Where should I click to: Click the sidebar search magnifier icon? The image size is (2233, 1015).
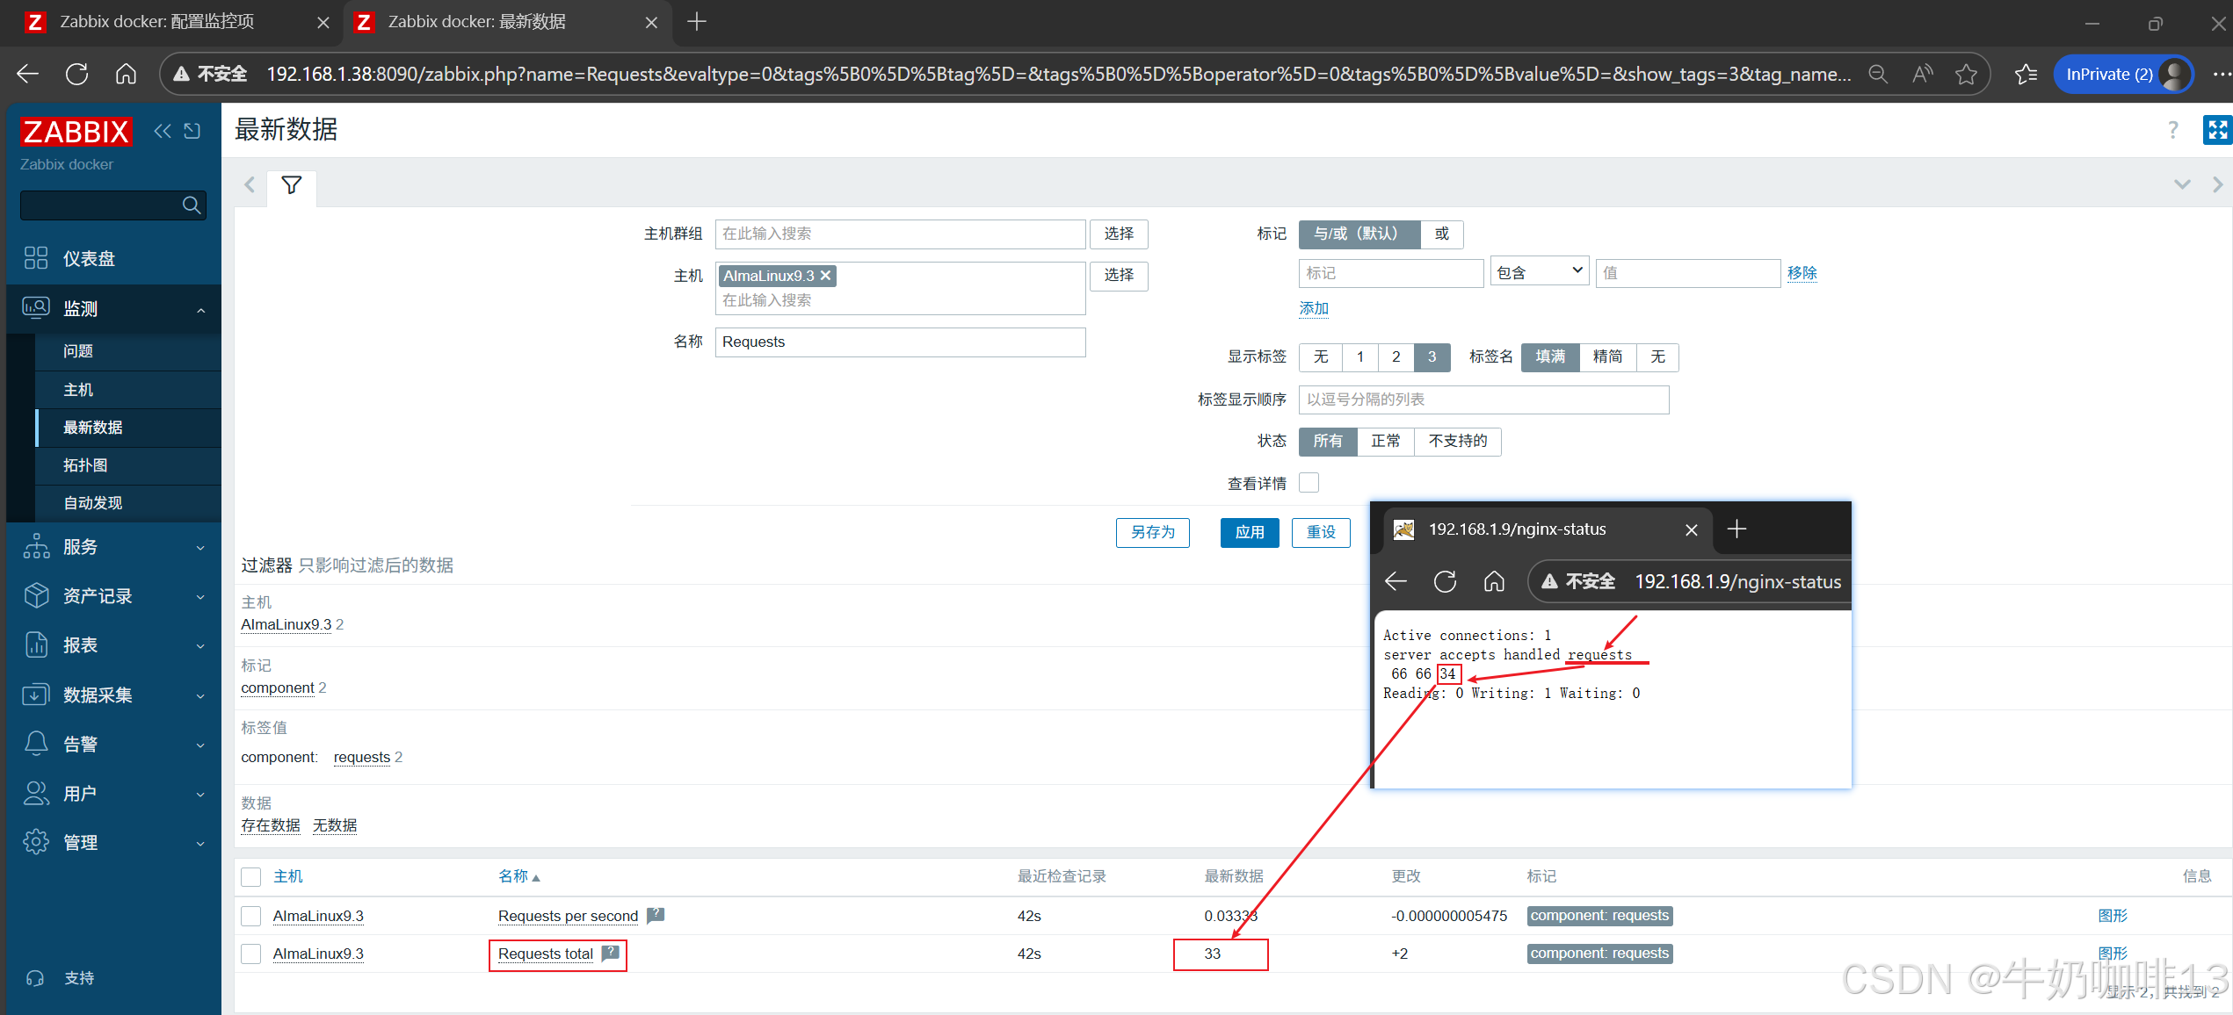click(191, 205)
